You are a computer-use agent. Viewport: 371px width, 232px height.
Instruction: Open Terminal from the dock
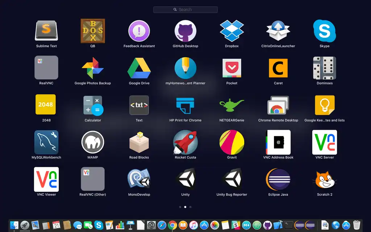[288, 225]
